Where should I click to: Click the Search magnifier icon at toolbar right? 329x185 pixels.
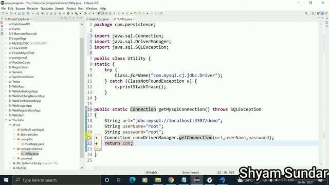tap(306, 13)
